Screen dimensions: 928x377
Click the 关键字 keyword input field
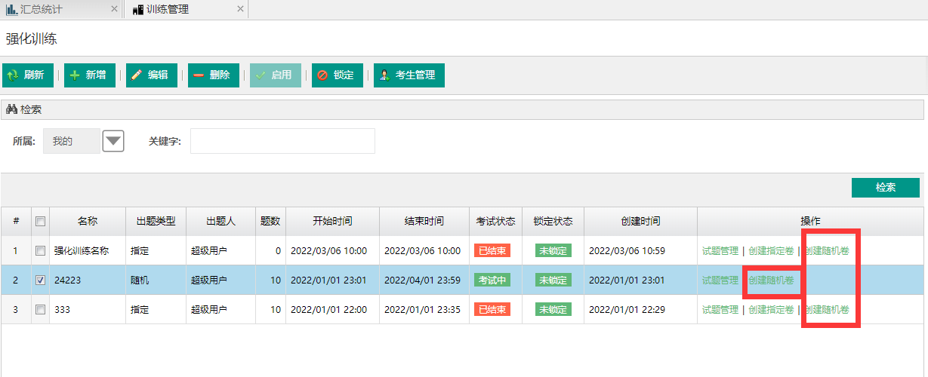pos(282,141)
